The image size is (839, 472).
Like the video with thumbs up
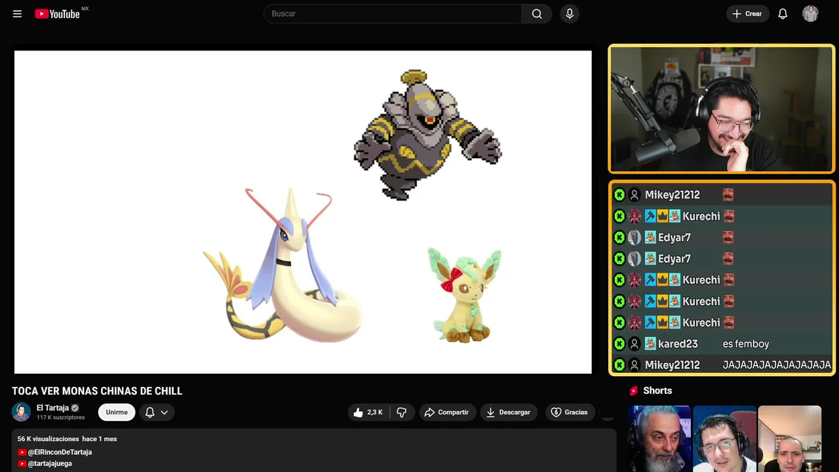coord(368,412)
